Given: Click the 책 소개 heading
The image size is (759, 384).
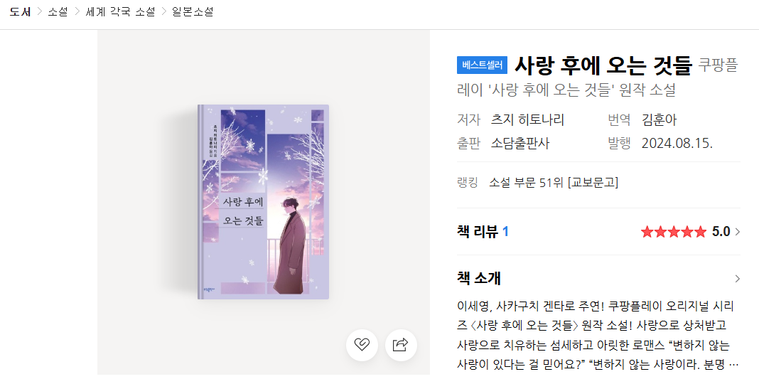Looking at the screenshot, I should click(x=479, y=279).
